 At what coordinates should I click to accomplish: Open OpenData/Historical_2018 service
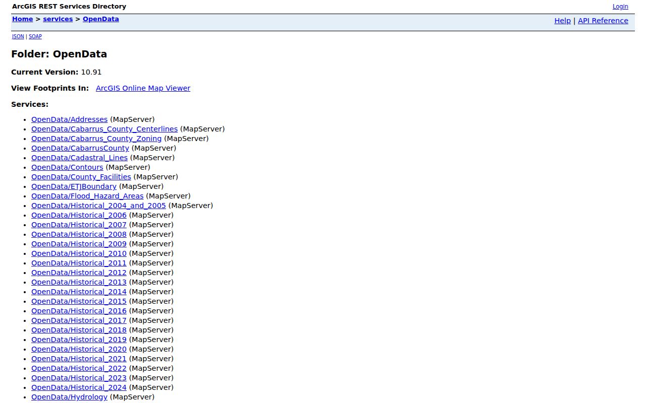[x=79, y=330]
